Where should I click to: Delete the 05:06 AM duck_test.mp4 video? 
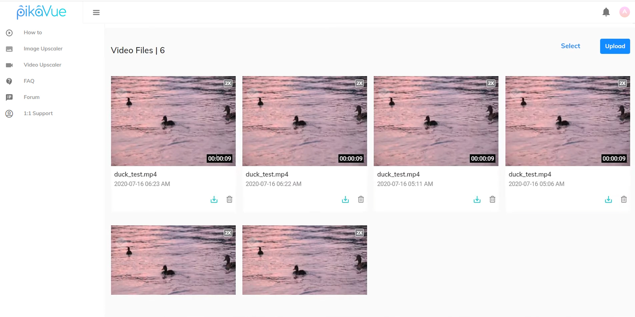point(624,199)
